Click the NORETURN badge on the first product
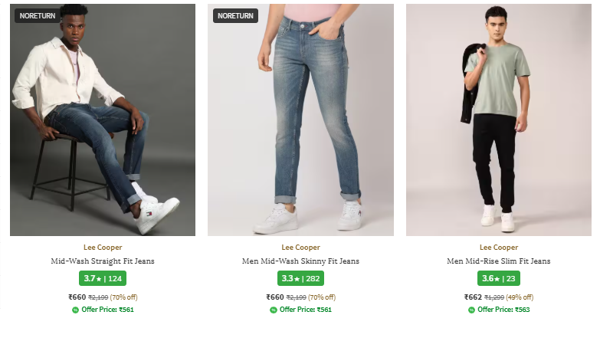The height and width of the screenshot is (338, 600). pyautogui.click(x=37, y=15)
